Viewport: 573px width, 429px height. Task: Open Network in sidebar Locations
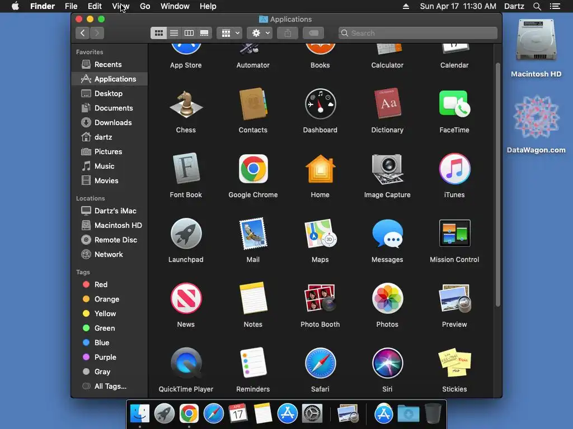tap(110, 255)
